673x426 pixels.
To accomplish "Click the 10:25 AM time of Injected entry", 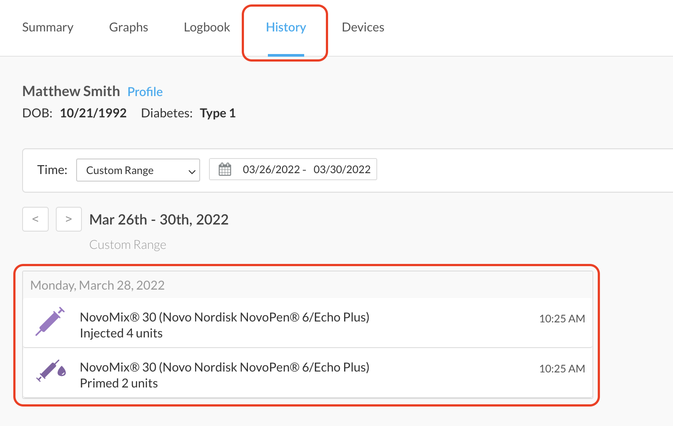I will tap(562, 319).
